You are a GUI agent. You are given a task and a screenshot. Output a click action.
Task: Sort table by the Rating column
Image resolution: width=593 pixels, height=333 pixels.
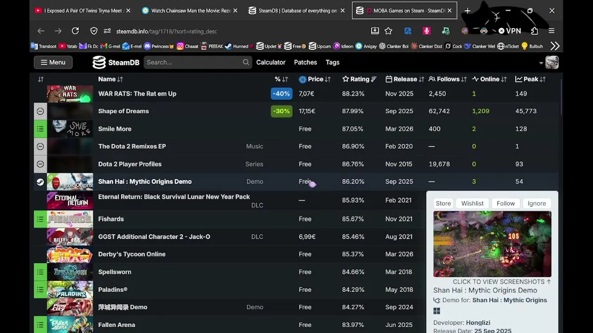(360, 79)
